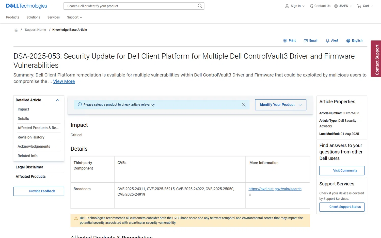This screenshot has height=238, width=381.
Task: Expand the Cart dropdown chevron
Action: pos(372,6)
